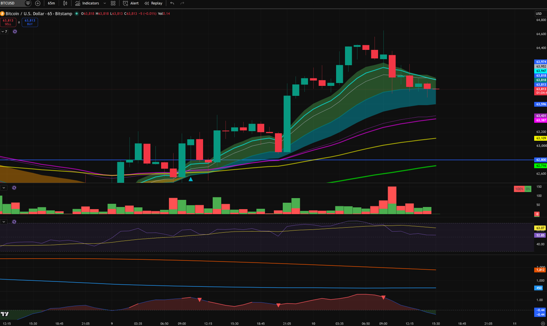547x326 pixels.
Task: Open the indicator templates grid icon
Action: [x=113, y=3]
